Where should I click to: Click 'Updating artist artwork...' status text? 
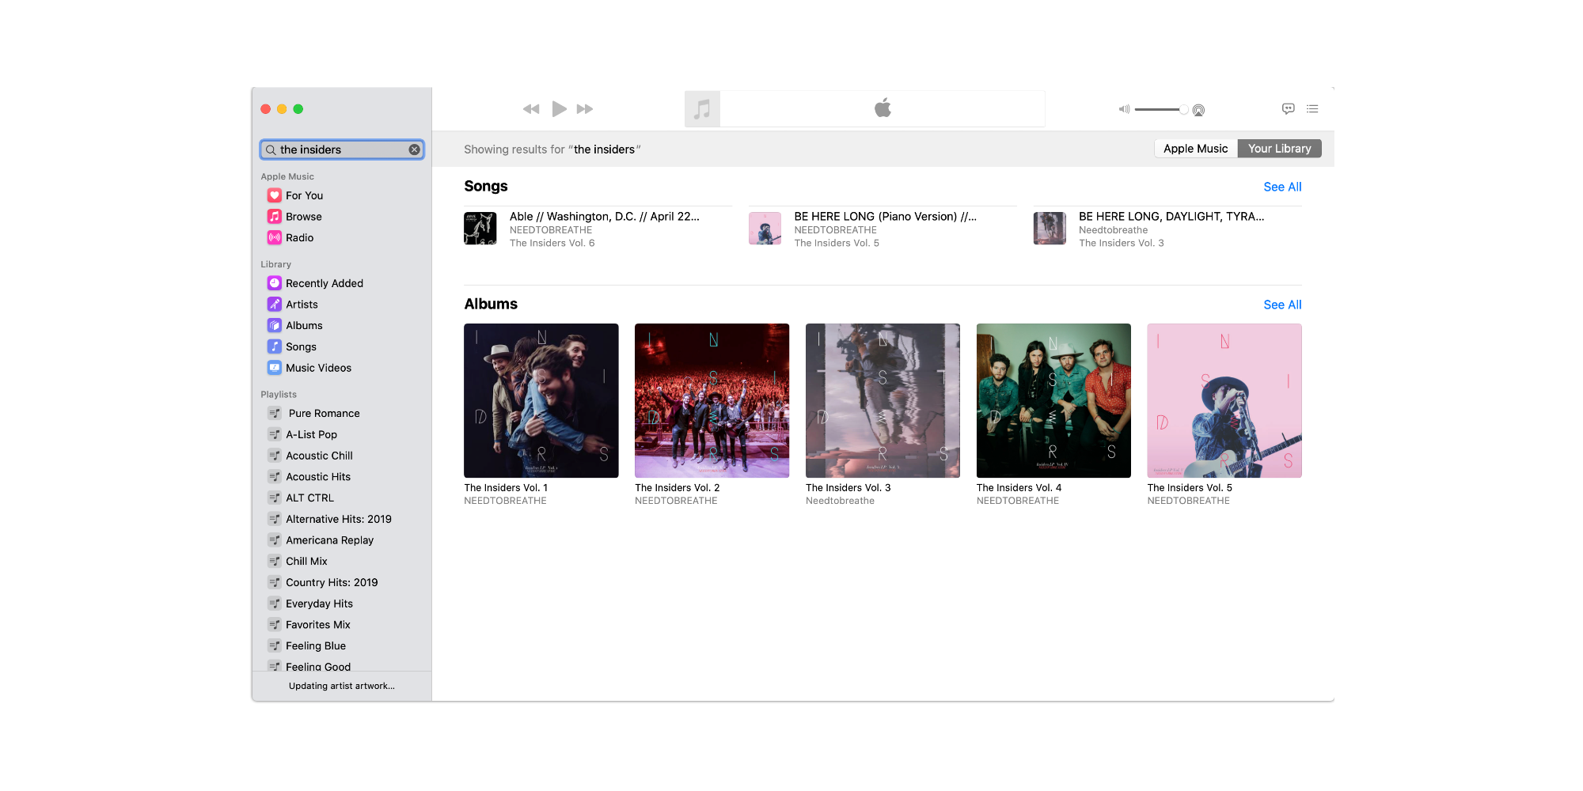click(x=342, y=686)
